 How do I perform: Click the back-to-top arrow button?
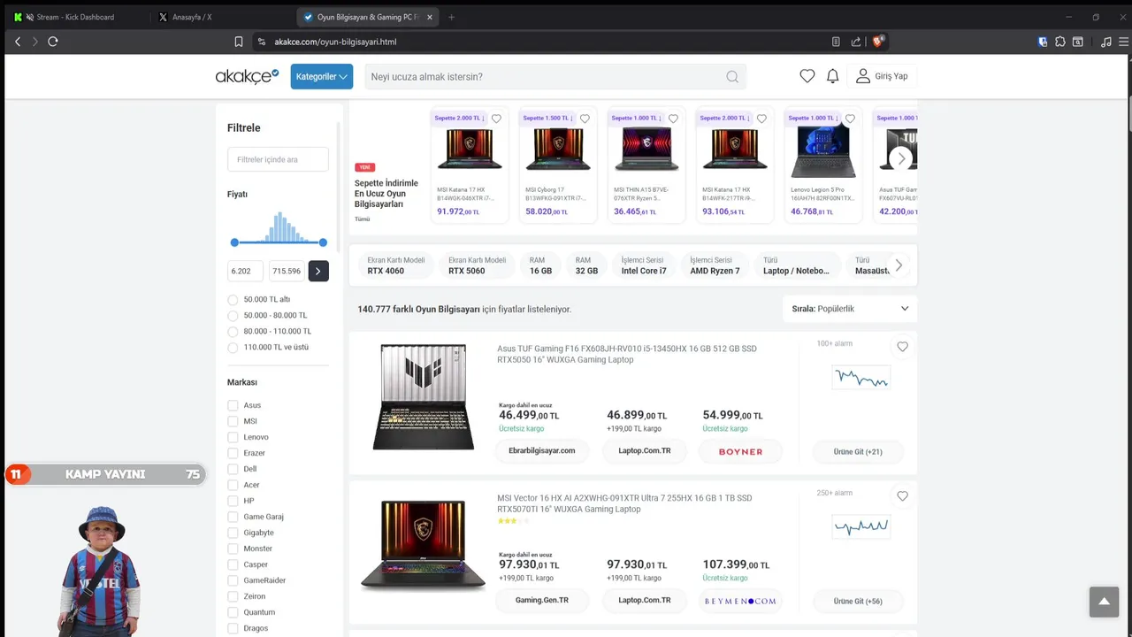1104,602
